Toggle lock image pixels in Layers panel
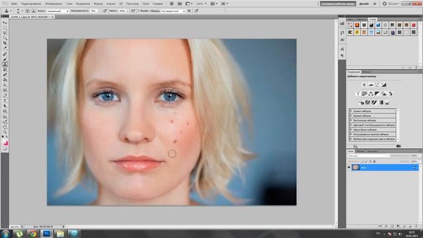The height and width of the screenshot is (238, 423). pos(366,161)
